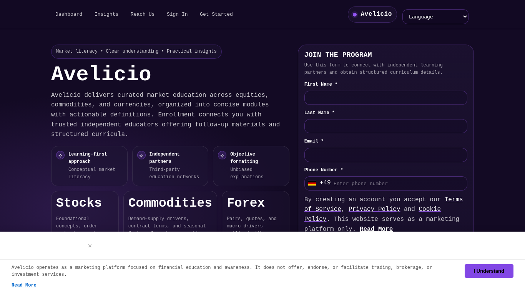Open Reach Us in the navigation

pos(143,14)
